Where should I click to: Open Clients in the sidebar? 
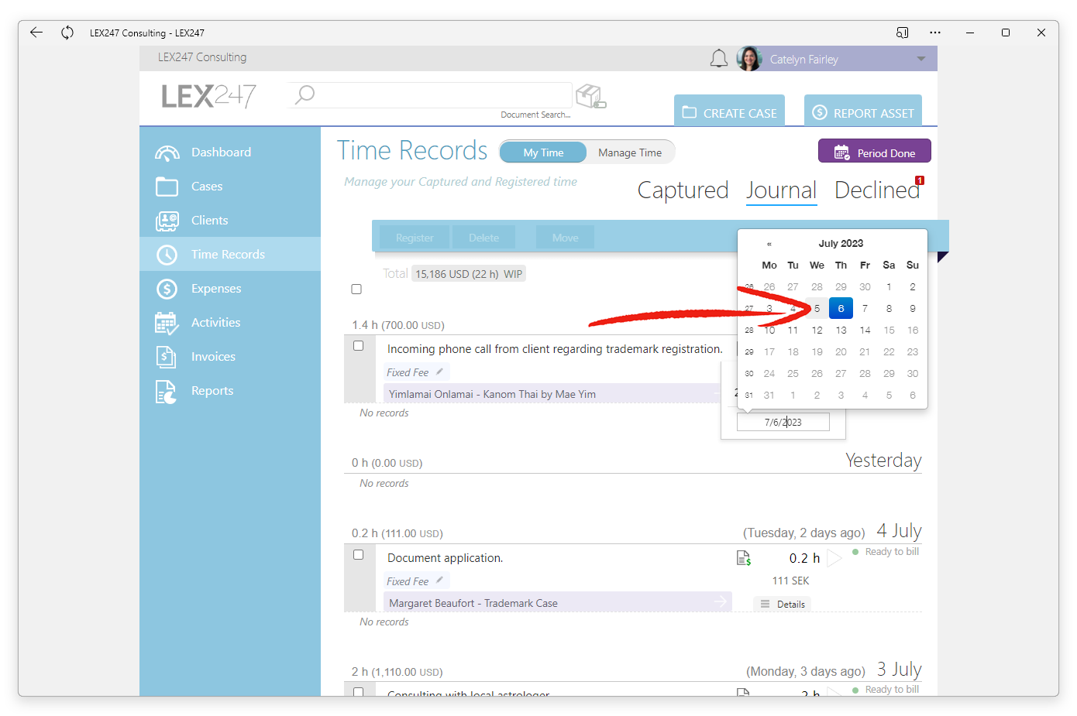point(230,221)
